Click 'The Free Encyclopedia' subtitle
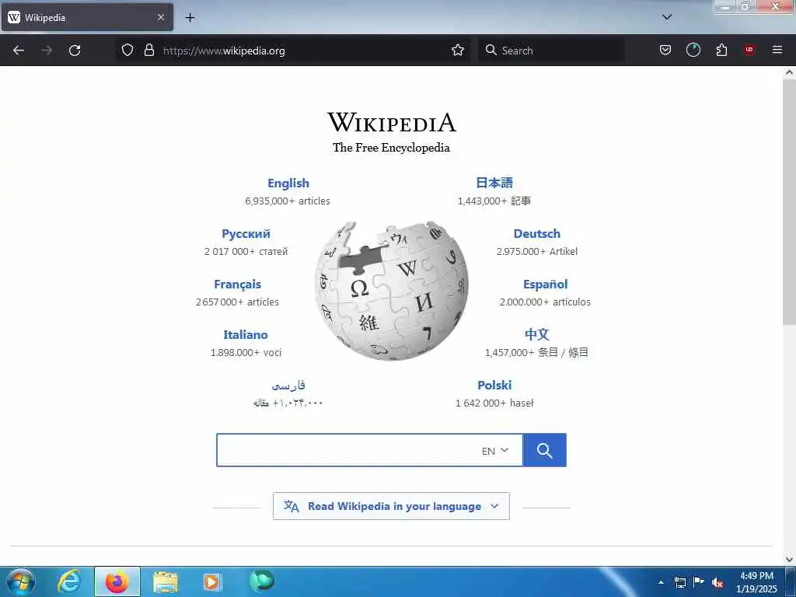This screenshot has height=597, width=796. [391, 148]
